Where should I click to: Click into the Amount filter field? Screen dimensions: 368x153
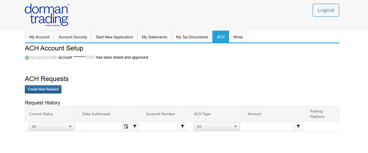(270, 127)
